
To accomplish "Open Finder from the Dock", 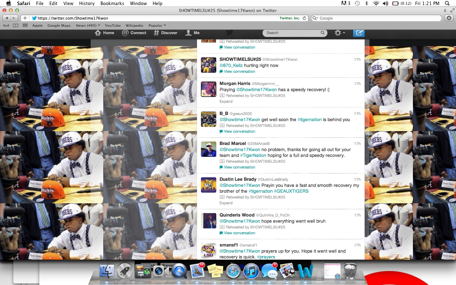I will (x=107, y=271).
